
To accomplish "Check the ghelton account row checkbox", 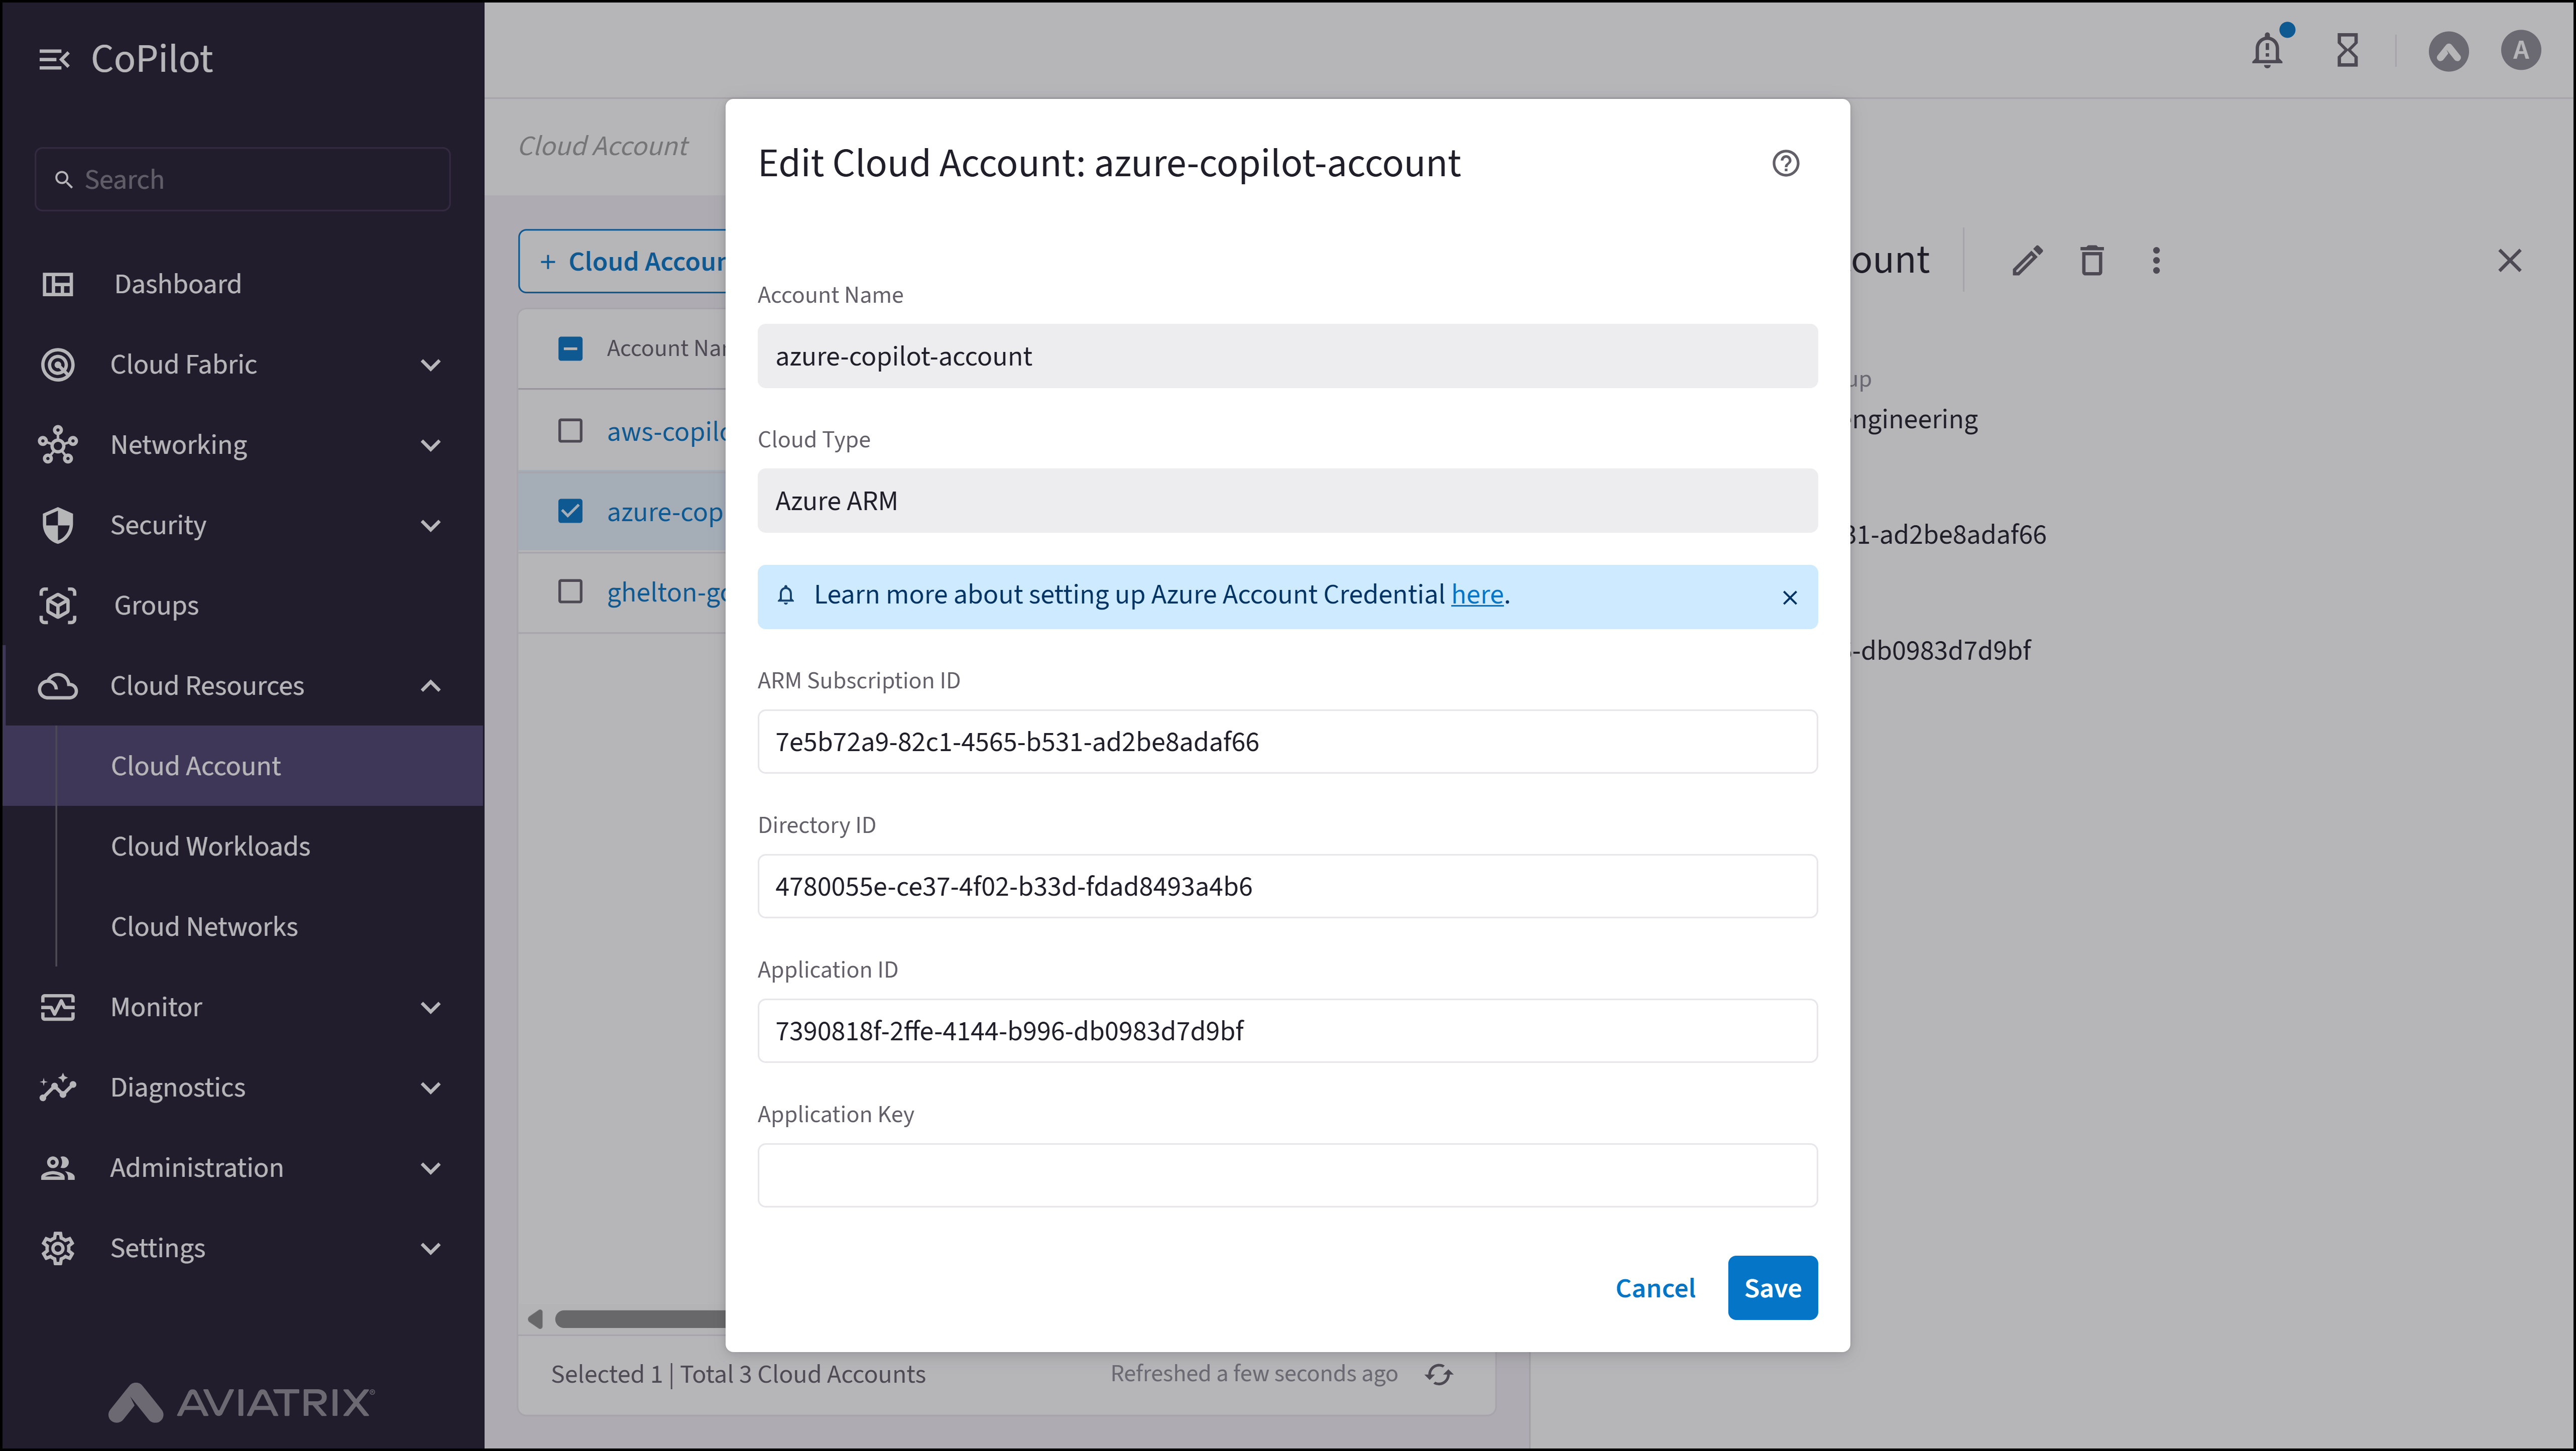I will [x=570, y=591].
